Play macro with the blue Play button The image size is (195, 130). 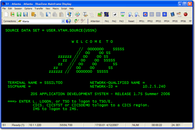coord(165,15)
